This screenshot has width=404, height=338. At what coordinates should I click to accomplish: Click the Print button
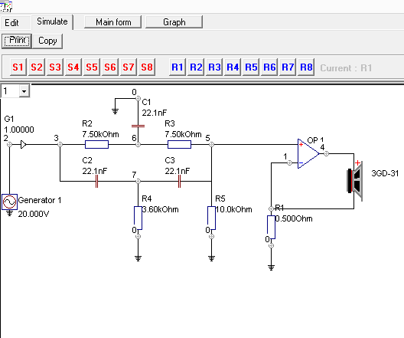17,41
